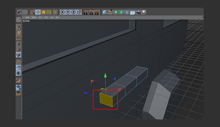220x127 pixels.
Task: Click the greyed-out Redo icon
Action: pyautogui.click(x=25, y=12)
